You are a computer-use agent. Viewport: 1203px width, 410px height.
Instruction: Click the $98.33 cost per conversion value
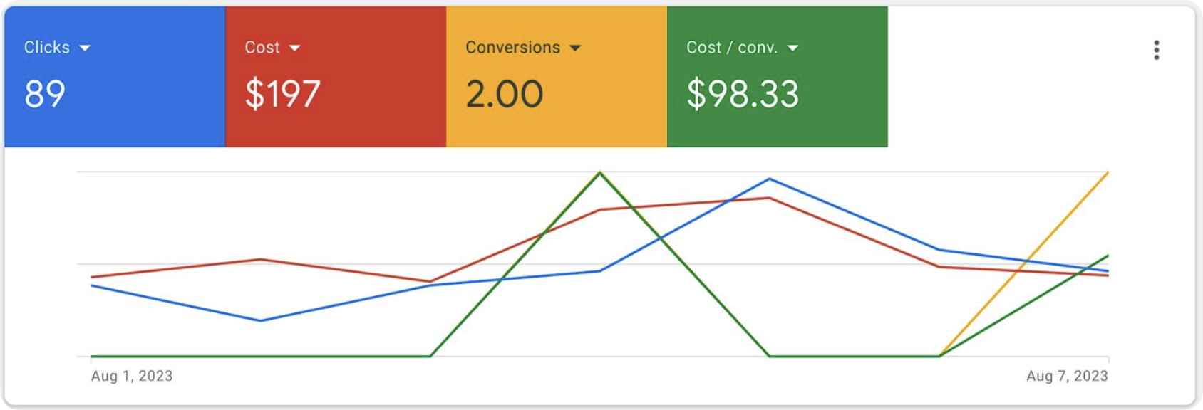pyautogui.click(x=743, y=94)
